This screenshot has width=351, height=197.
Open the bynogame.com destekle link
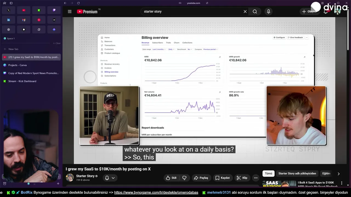pos(156,193)
